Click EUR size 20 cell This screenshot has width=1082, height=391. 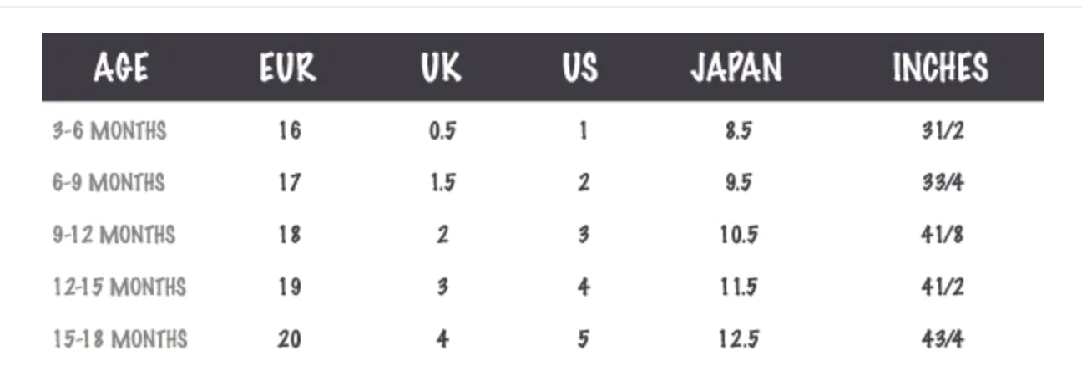coord(290,339)
